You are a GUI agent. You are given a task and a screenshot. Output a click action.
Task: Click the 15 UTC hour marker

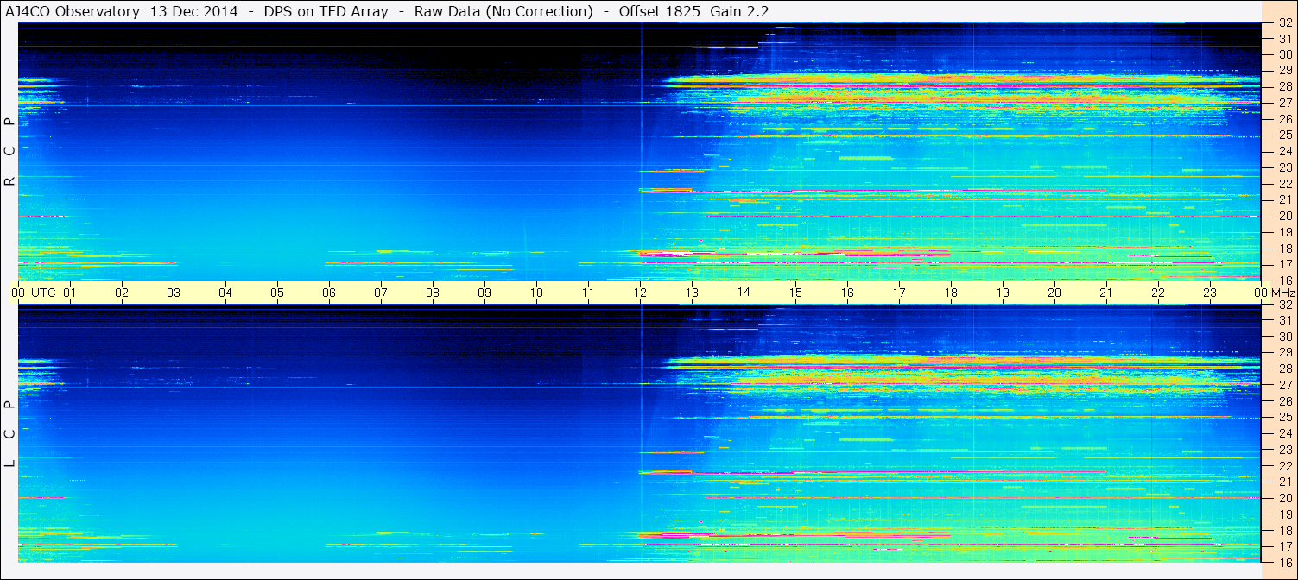point(795,293)
